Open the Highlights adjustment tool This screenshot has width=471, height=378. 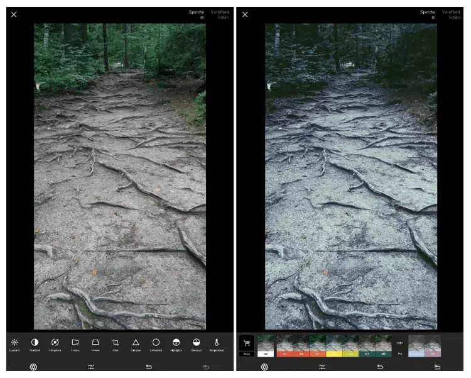point(176,344)
